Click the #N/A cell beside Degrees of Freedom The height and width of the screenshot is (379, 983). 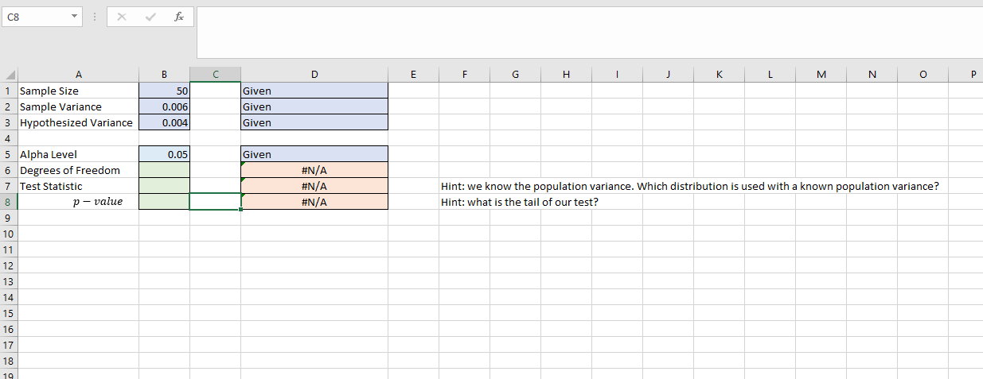314,170
